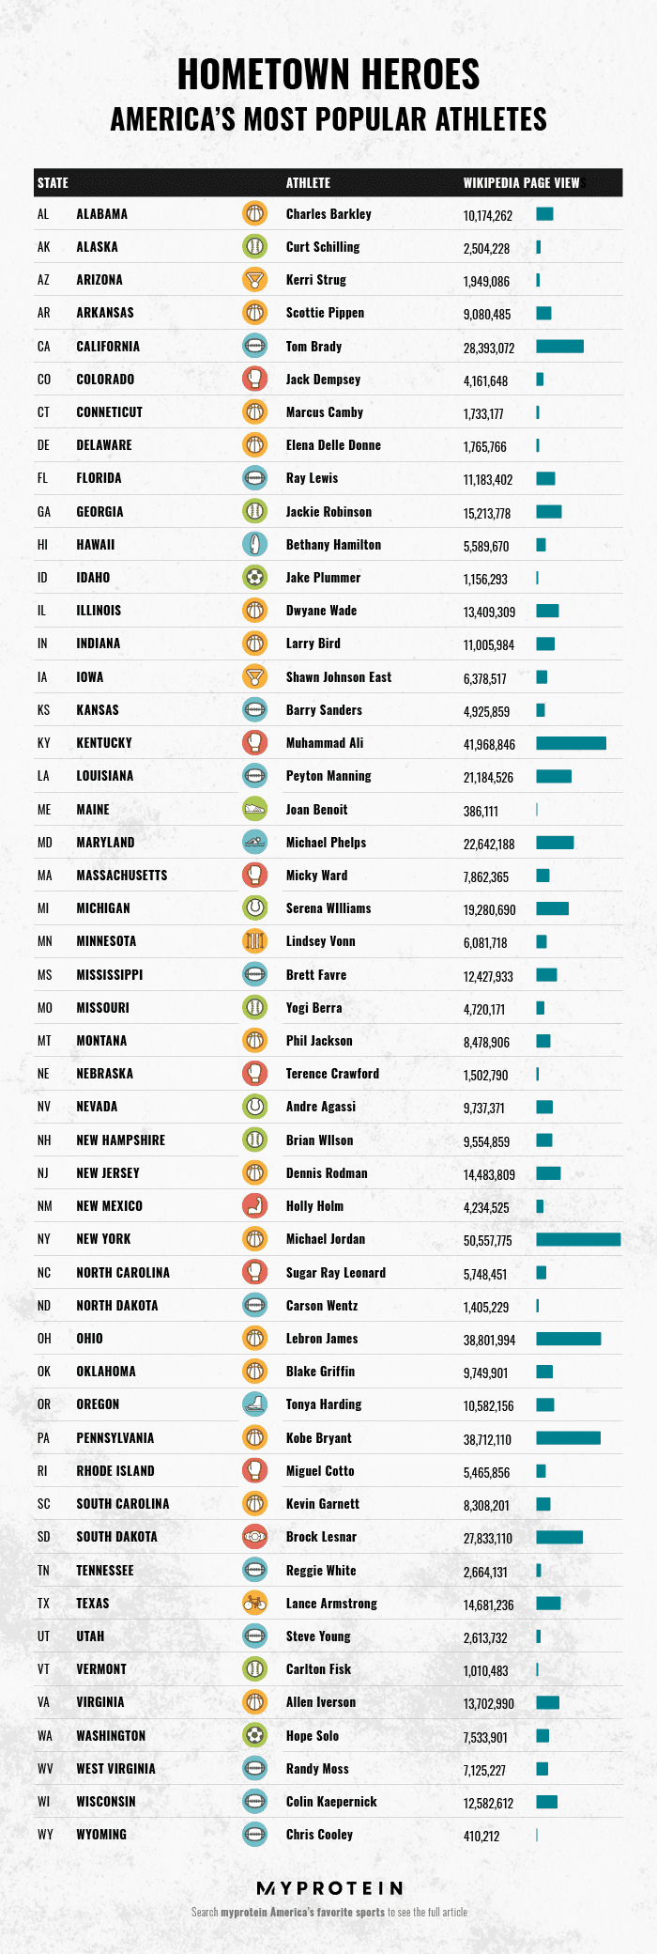Click the California page view count 28,393,072

pyautogui.click(x=489, y=348)
